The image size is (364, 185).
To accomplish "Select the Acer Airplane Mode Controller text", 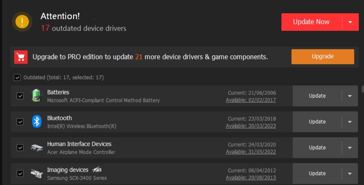I will tap(81, 152).
